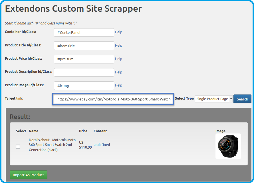Open Help link beside Product Description field
Screen dimensions: 254x183
pos(118,72)
